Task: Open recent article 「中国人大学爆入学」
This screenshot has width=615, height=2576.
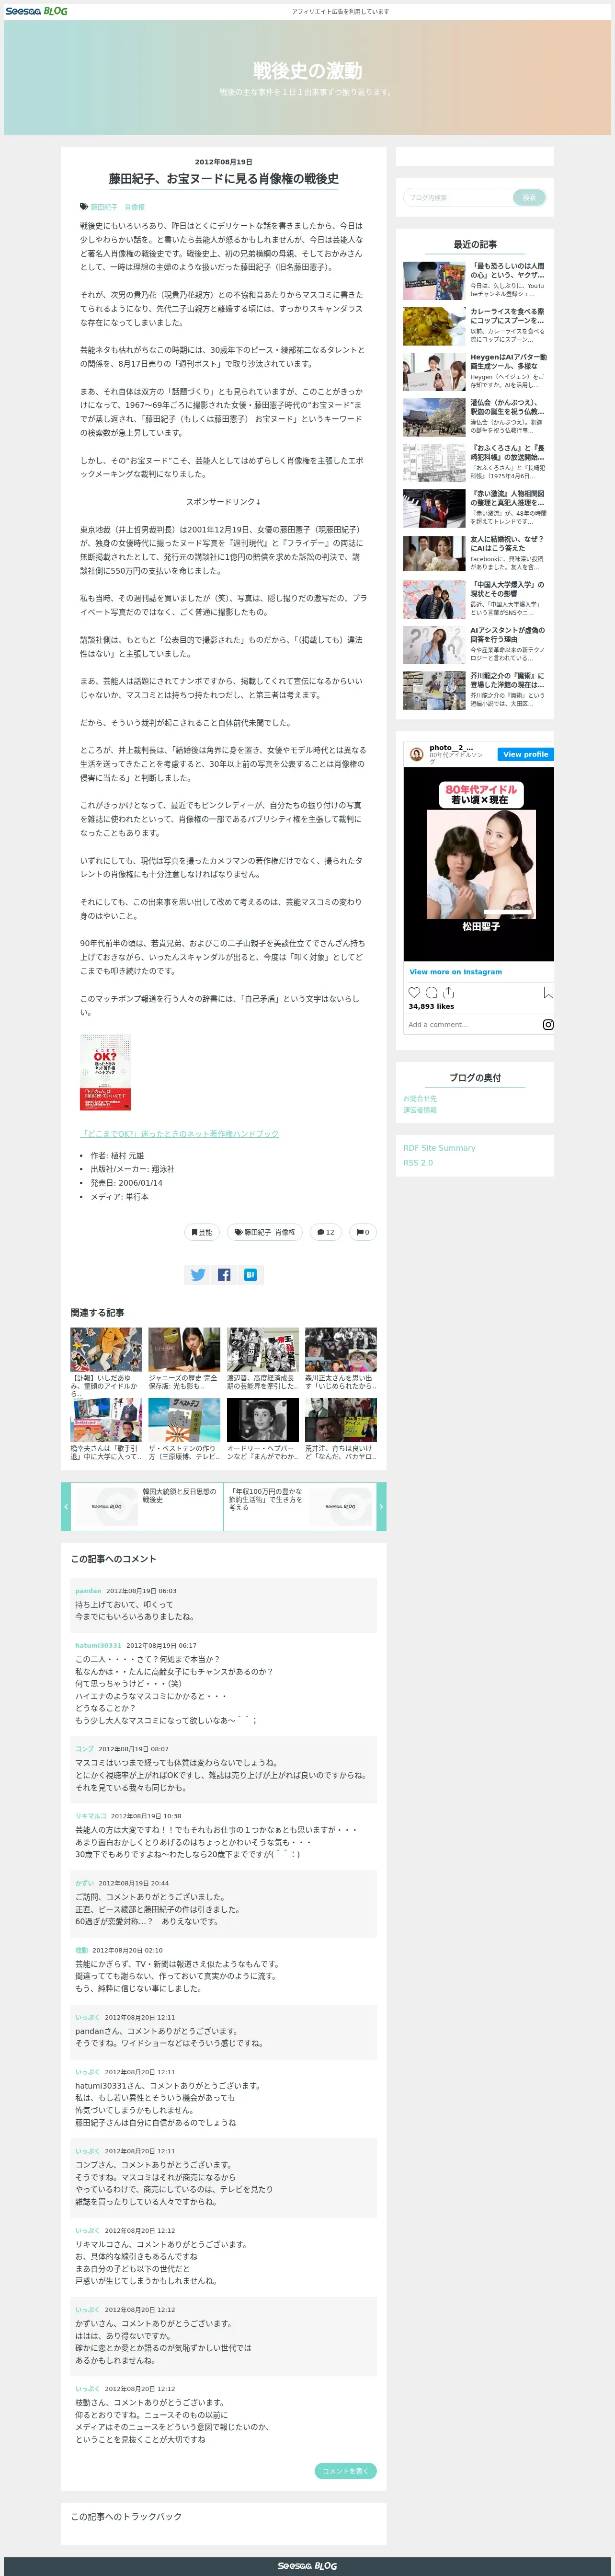Action: click(475, 599)
